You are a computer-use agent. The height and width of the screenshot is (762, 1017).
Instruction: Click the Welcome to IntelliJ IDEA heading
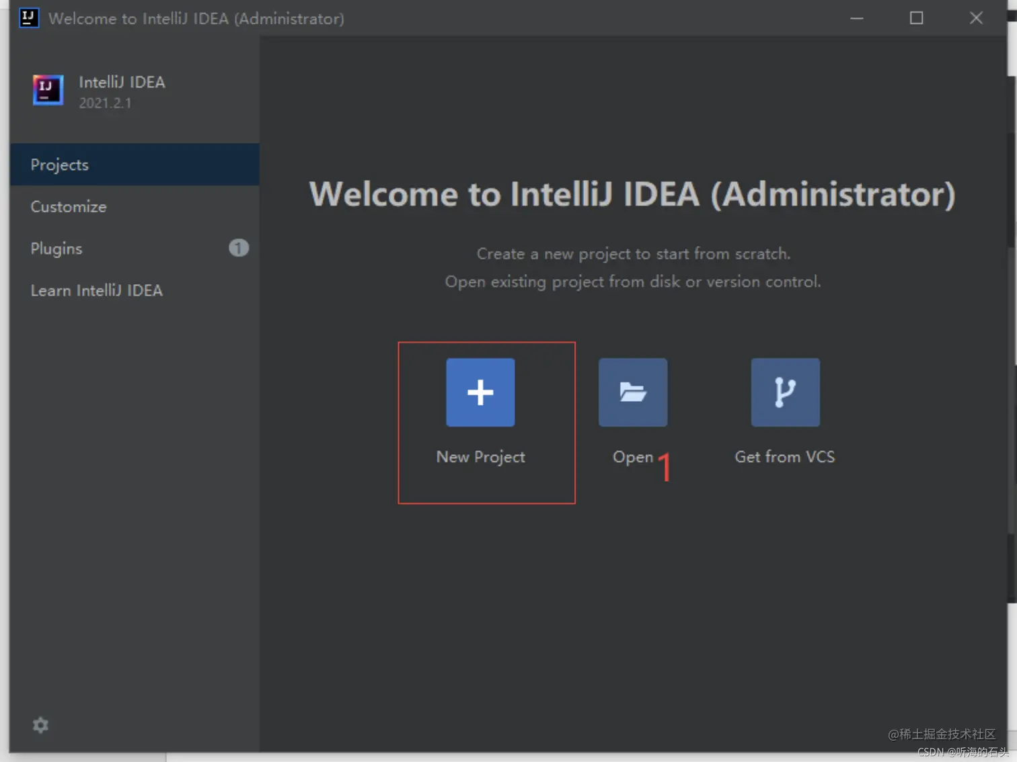632,194
